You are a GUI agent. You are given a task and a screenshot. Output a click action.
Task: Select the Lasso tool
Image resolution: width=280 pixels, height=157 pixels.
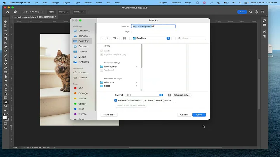pyautogui.click(x=6, y=30)
